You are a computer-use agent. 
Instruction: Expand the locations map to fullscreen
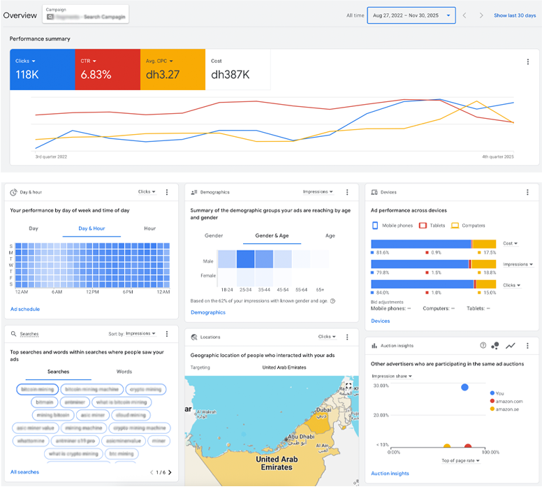tap(349, 386)
